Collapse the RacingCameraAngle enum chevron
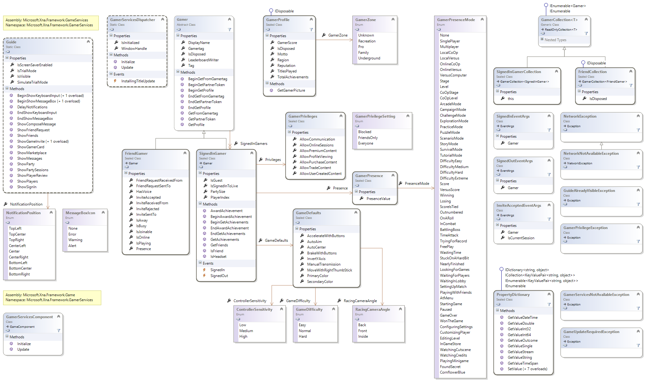 click(400, 309)
